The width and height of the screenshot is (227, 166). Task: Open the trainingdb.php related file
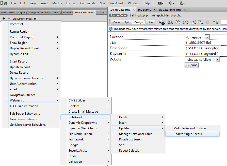click(x=139, y=15)
